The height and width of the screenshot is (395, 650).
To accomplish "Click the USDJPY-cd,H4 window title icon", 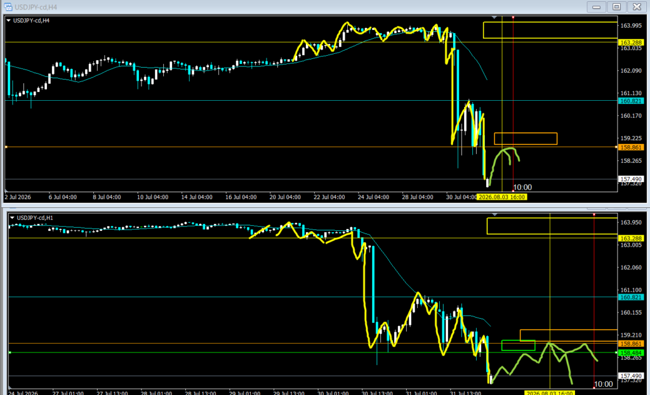I will [8, 6].
